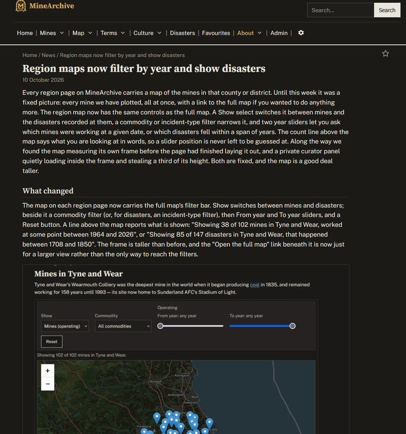Click the 'To year: any year' label
Image resolution: width=406 pixels, height=434 pixels.
coord(246,316)
